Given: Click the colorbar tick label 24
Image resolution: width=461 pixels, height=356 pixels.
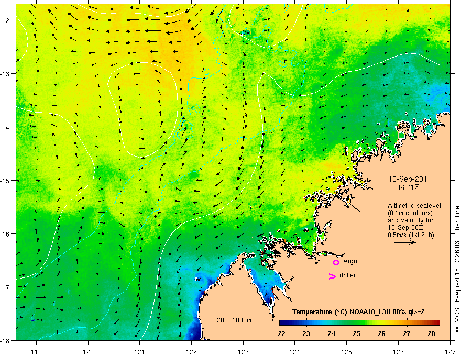Looking at the screenshot, I should [331, 333].
